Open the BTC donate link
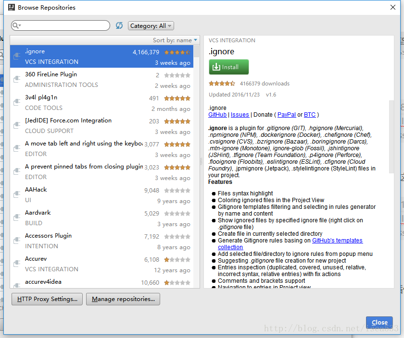 click(x=310, y=115)
